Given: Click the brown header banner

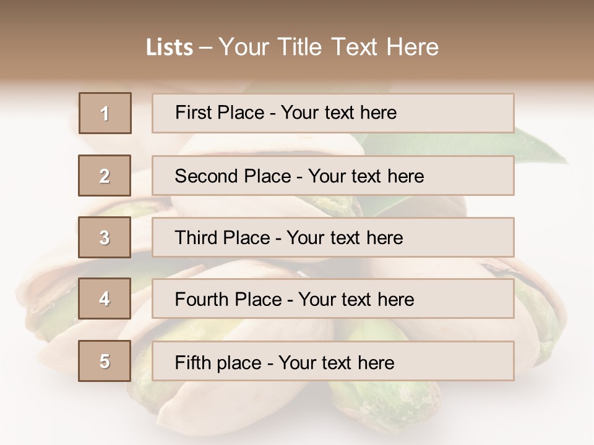Looking at the screenshot, I should point(297,41).
